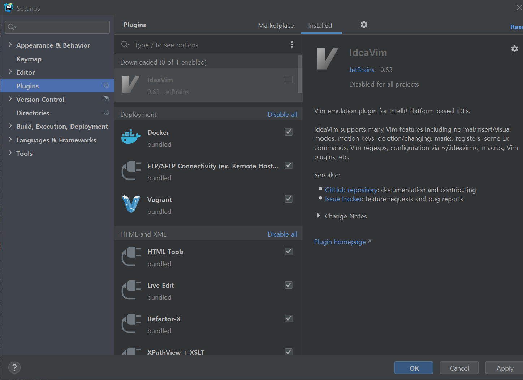Uncheck the HTML Tools checkbox
Viewport: 523px width, 380px height.
pos(289,251)
